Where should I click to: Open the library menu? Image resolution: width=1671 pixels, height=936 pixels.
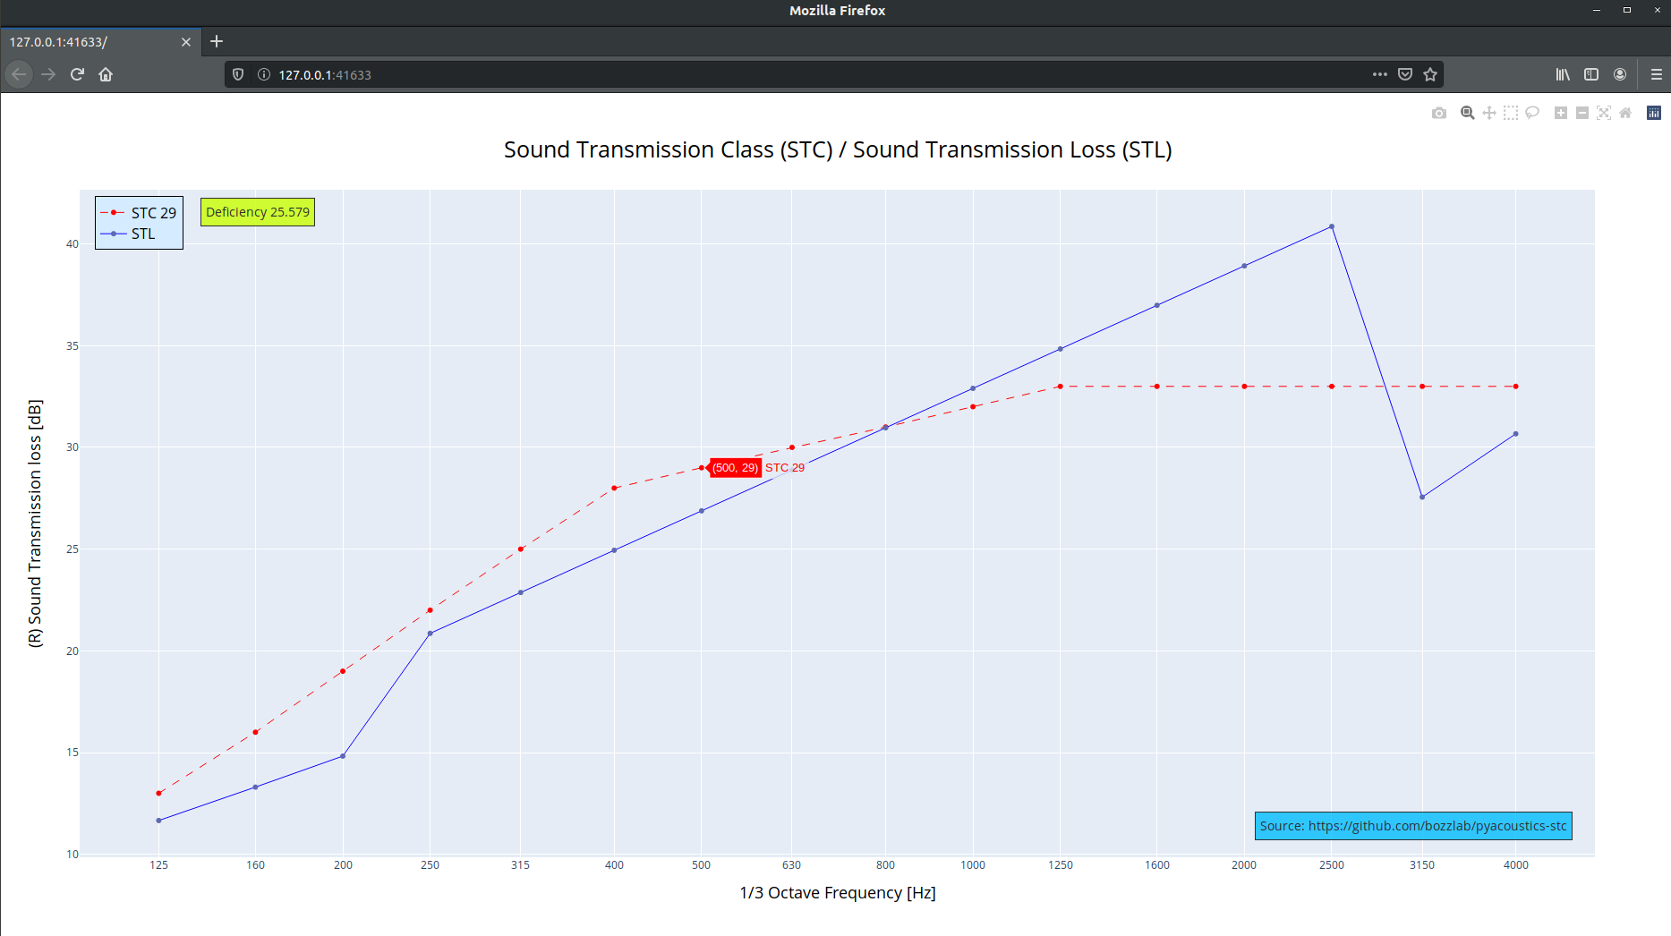coord(1563,73)
